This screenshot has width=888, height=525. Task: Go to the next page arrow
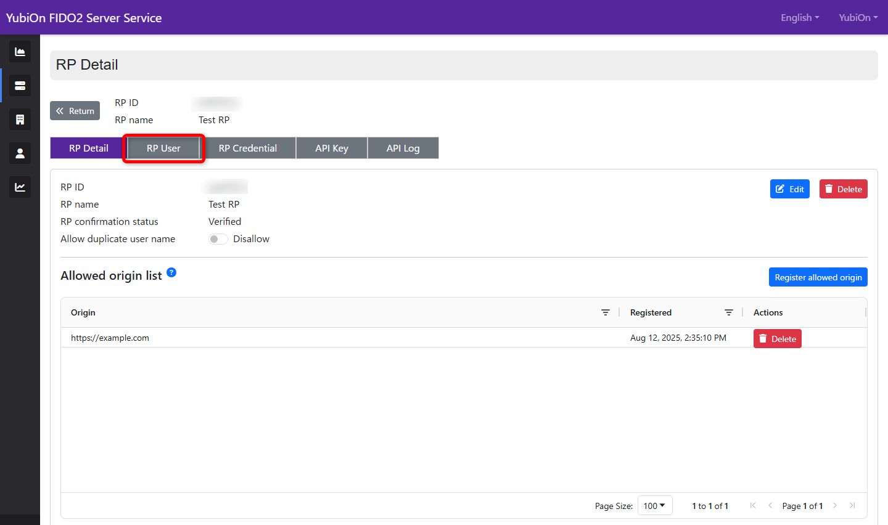coord(835,505)
